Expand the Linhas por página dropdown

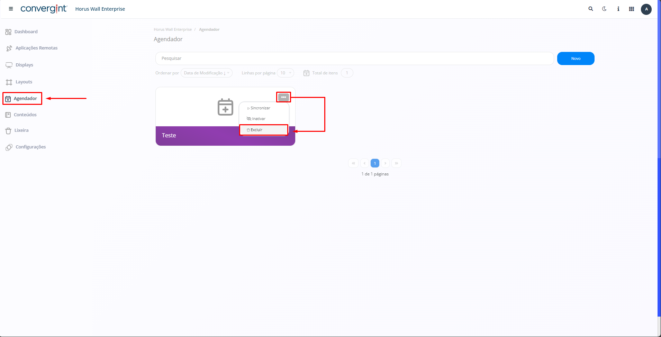(285, 73)
